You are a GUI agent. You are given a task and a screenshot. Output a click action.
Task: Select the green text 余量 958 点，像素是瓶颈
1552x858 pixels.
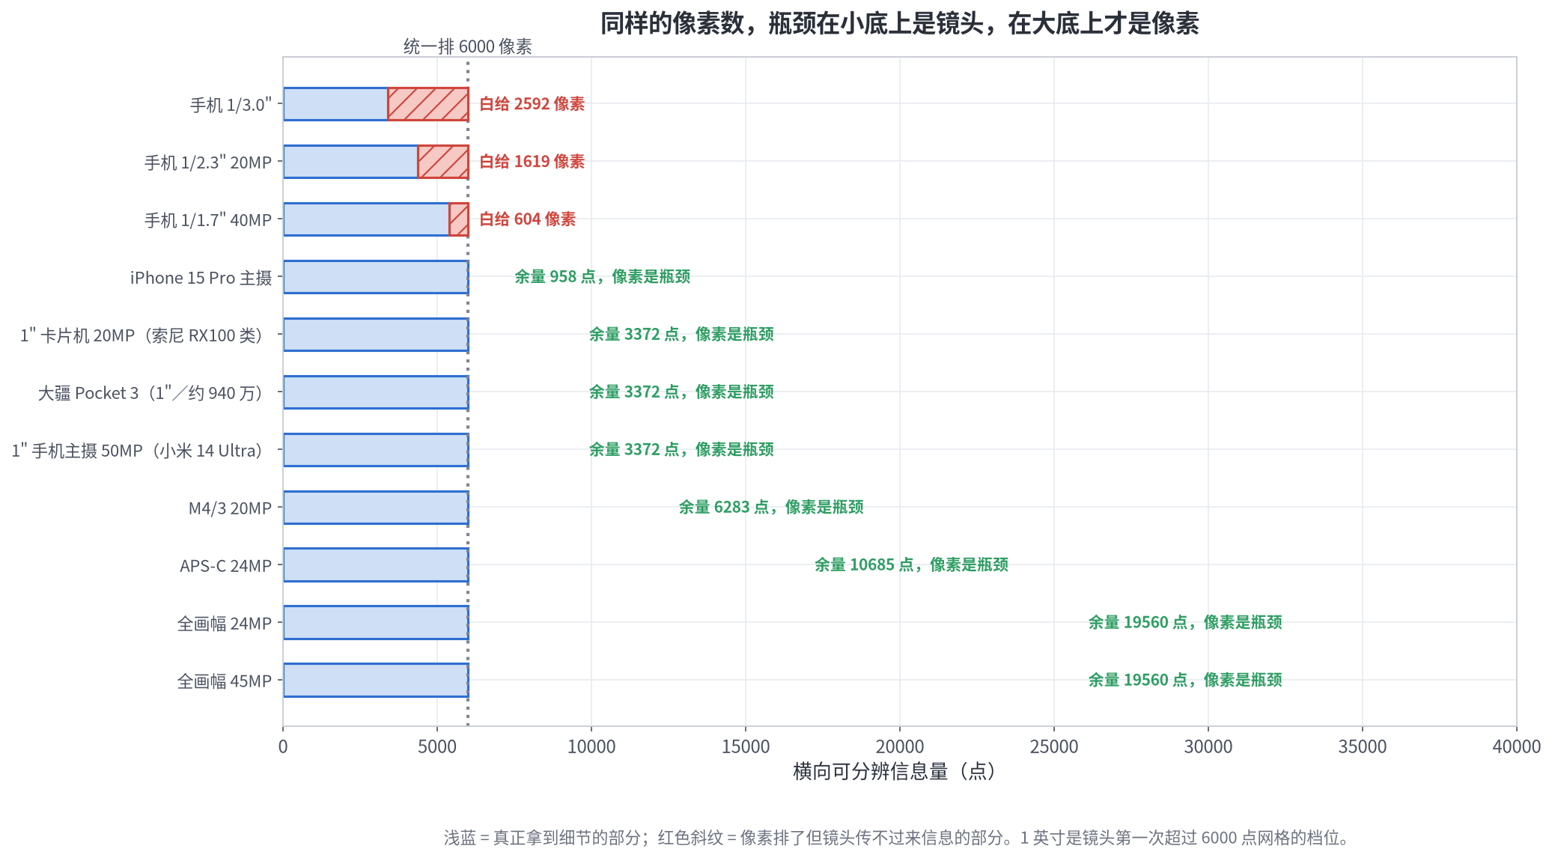point(603,277)
